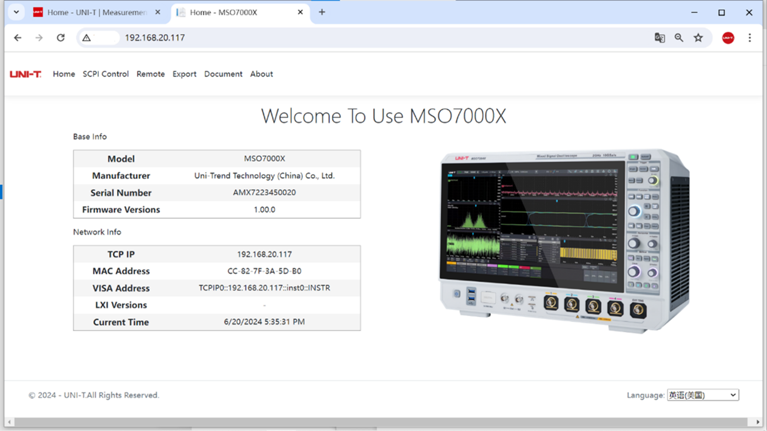Reload the page with the refresh icon
The width and height of the screenshot is (767, 431).
pos(61,38)
